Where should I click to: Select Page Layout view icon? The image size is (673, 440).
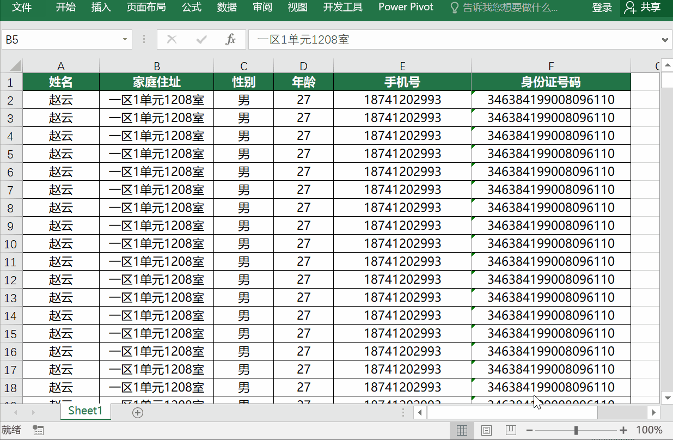[486, 430]
